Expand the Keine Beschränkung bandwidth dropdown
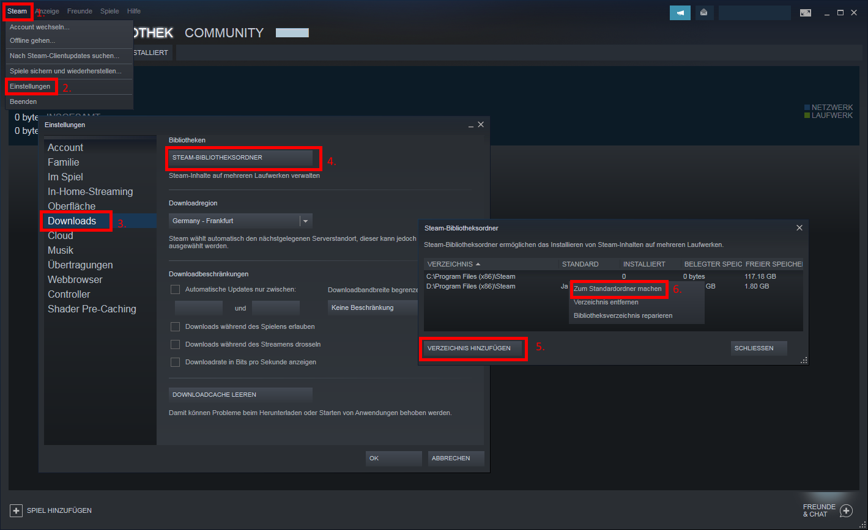Image resolution: width=868 pixels, height=530 pixels. tap(373, 307)
